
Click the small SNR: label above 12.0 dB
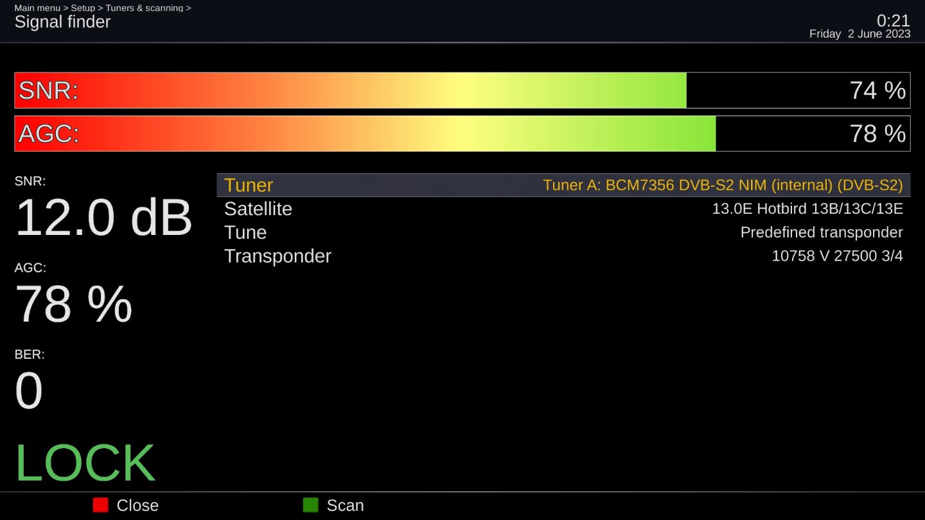point(30,182)
